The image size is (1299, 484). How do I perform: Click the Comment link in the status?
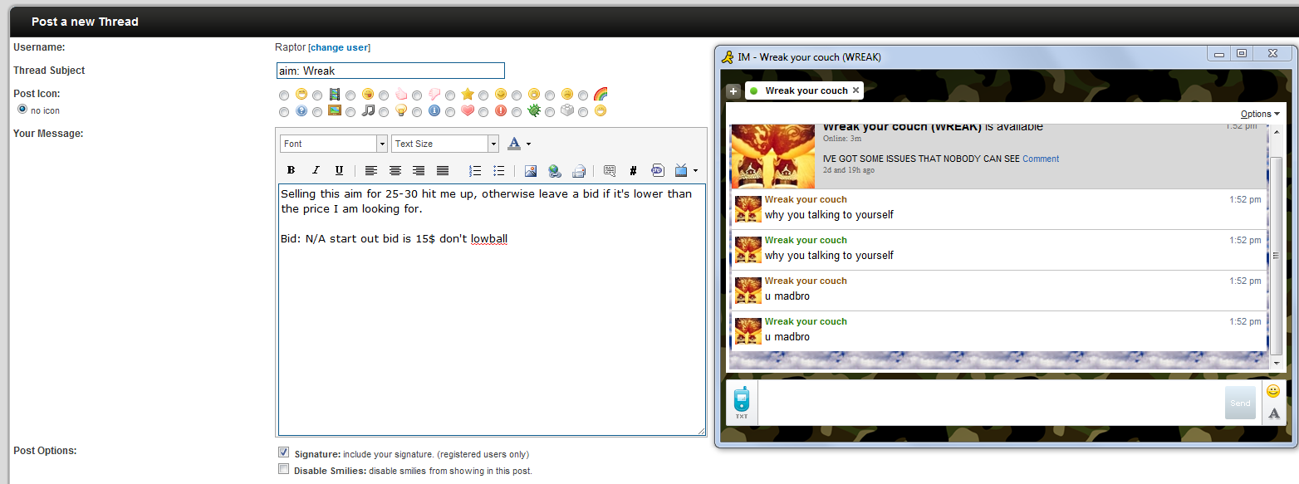click(x=1041, y=159)
